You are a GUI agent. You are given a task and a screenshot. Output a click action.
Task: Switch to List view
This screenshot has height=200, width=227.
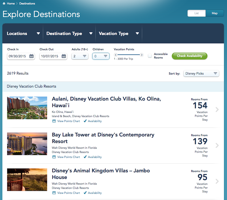[x=197, y=13]
